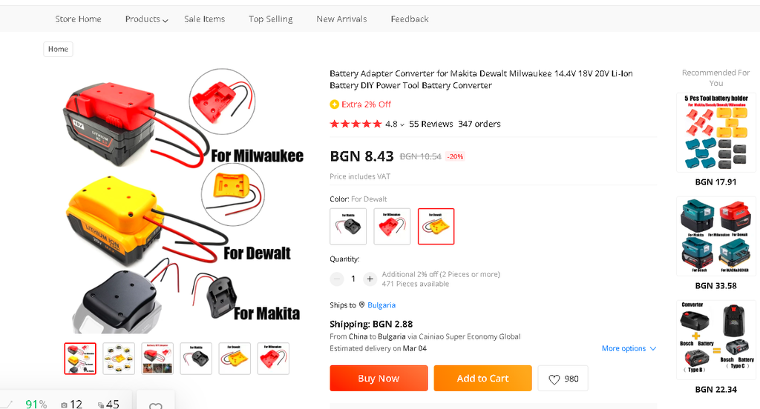Expand the 4.8 rating breakdown chevron
Viewport: 760px width, 409px height.
(x=402, y=125)
